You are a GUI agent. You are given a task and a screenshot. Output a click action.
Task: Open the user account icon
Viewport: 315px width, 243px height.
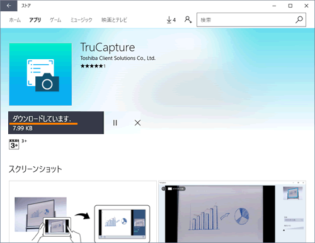coord(188,20)
